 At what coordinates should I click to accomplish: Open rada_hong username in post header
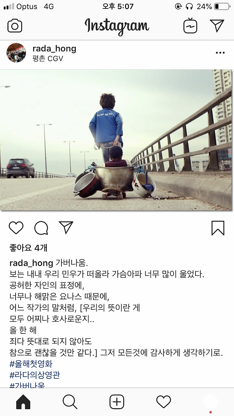pos(54,48)
